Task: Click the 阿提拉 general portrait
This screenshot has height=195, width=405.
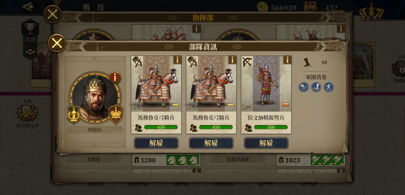Action: tap(95, 98)
